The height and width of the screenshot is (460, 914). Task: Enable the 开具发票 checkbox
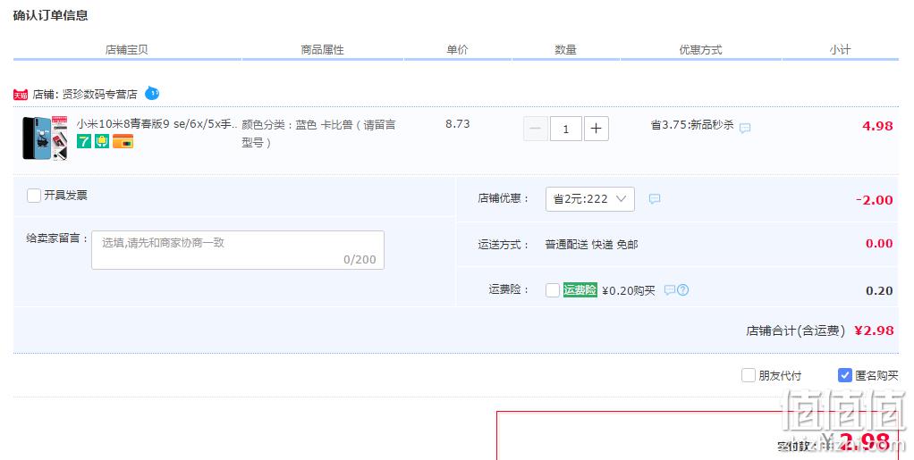point(34,195)
